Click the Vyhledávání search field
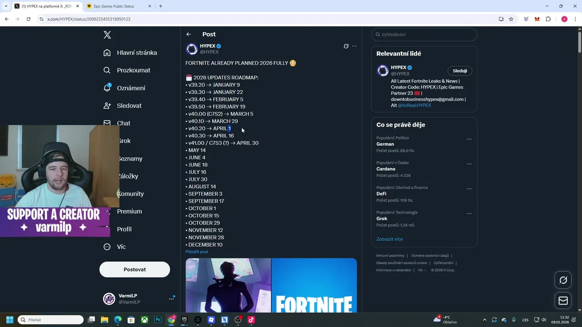The height and width of the screenshot is (327, 582). [424, 35]
